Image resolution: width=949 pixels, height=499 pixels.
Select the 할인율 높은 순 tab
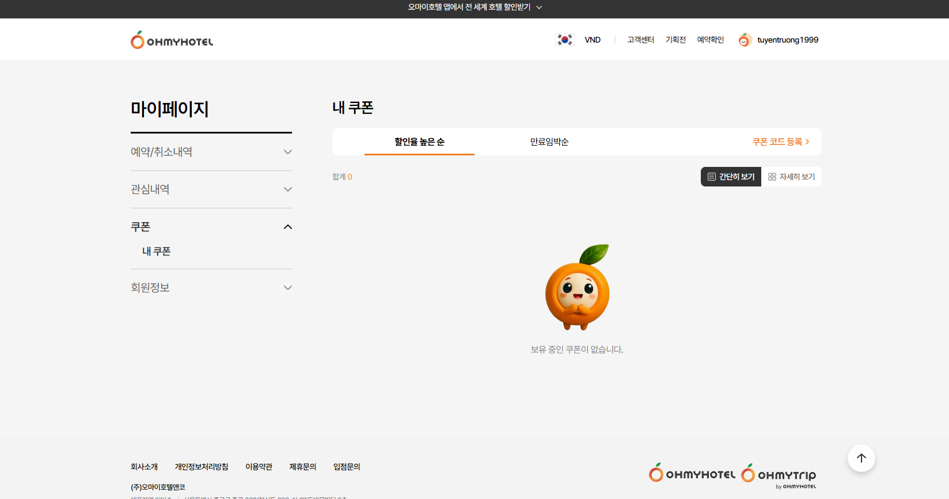(419, 142)
